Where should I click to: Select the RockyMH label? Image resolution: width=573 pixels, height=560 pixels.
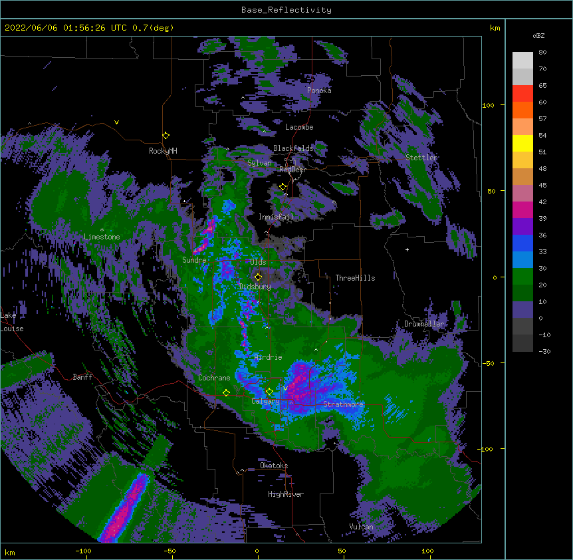click(163, 151)
